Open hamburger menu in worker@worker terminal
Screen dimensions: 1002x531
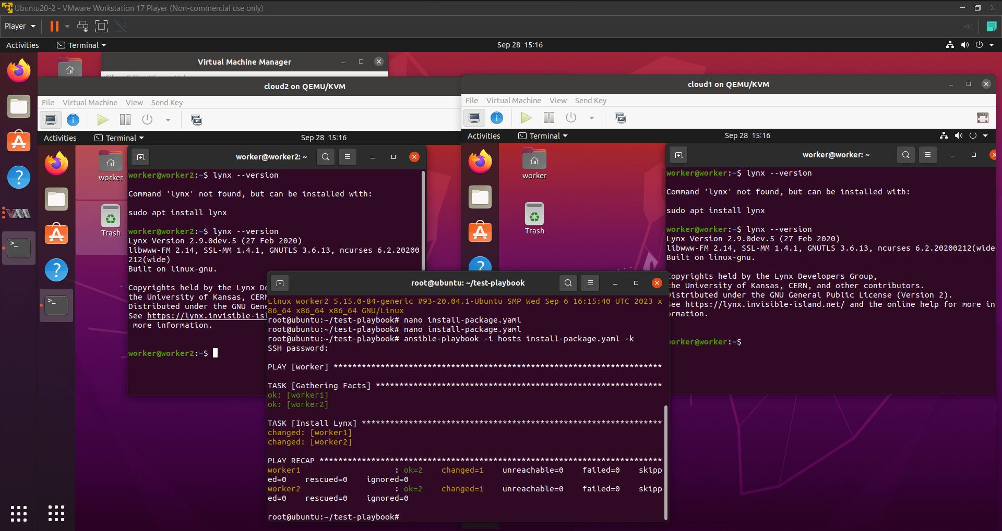tap(928, 155)
